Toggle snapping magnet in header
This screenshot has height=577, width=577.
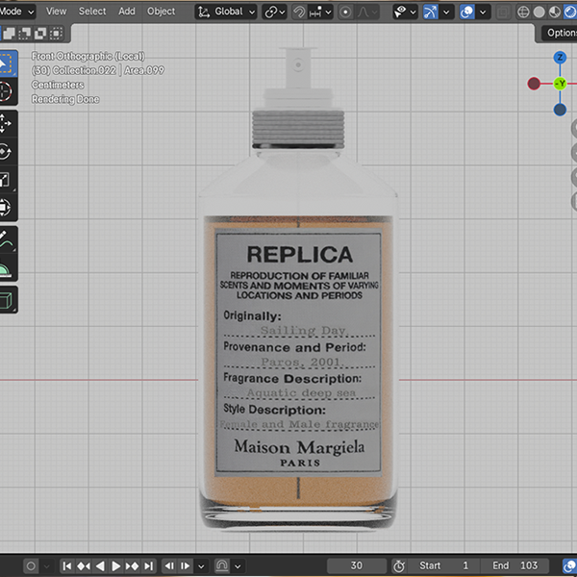pyautogui.click(x=299, y=13)
